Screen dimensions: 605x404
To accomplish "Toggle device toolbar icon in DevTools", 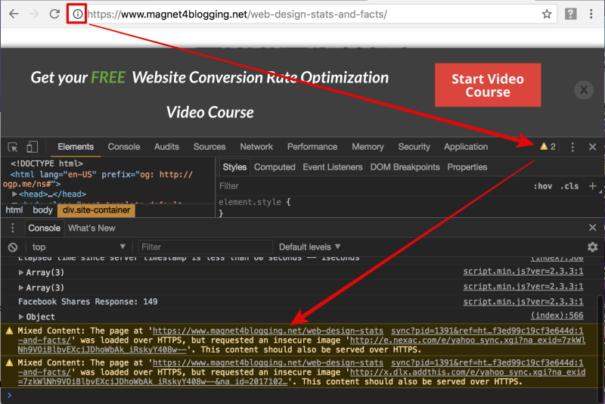I will (32, 147).
